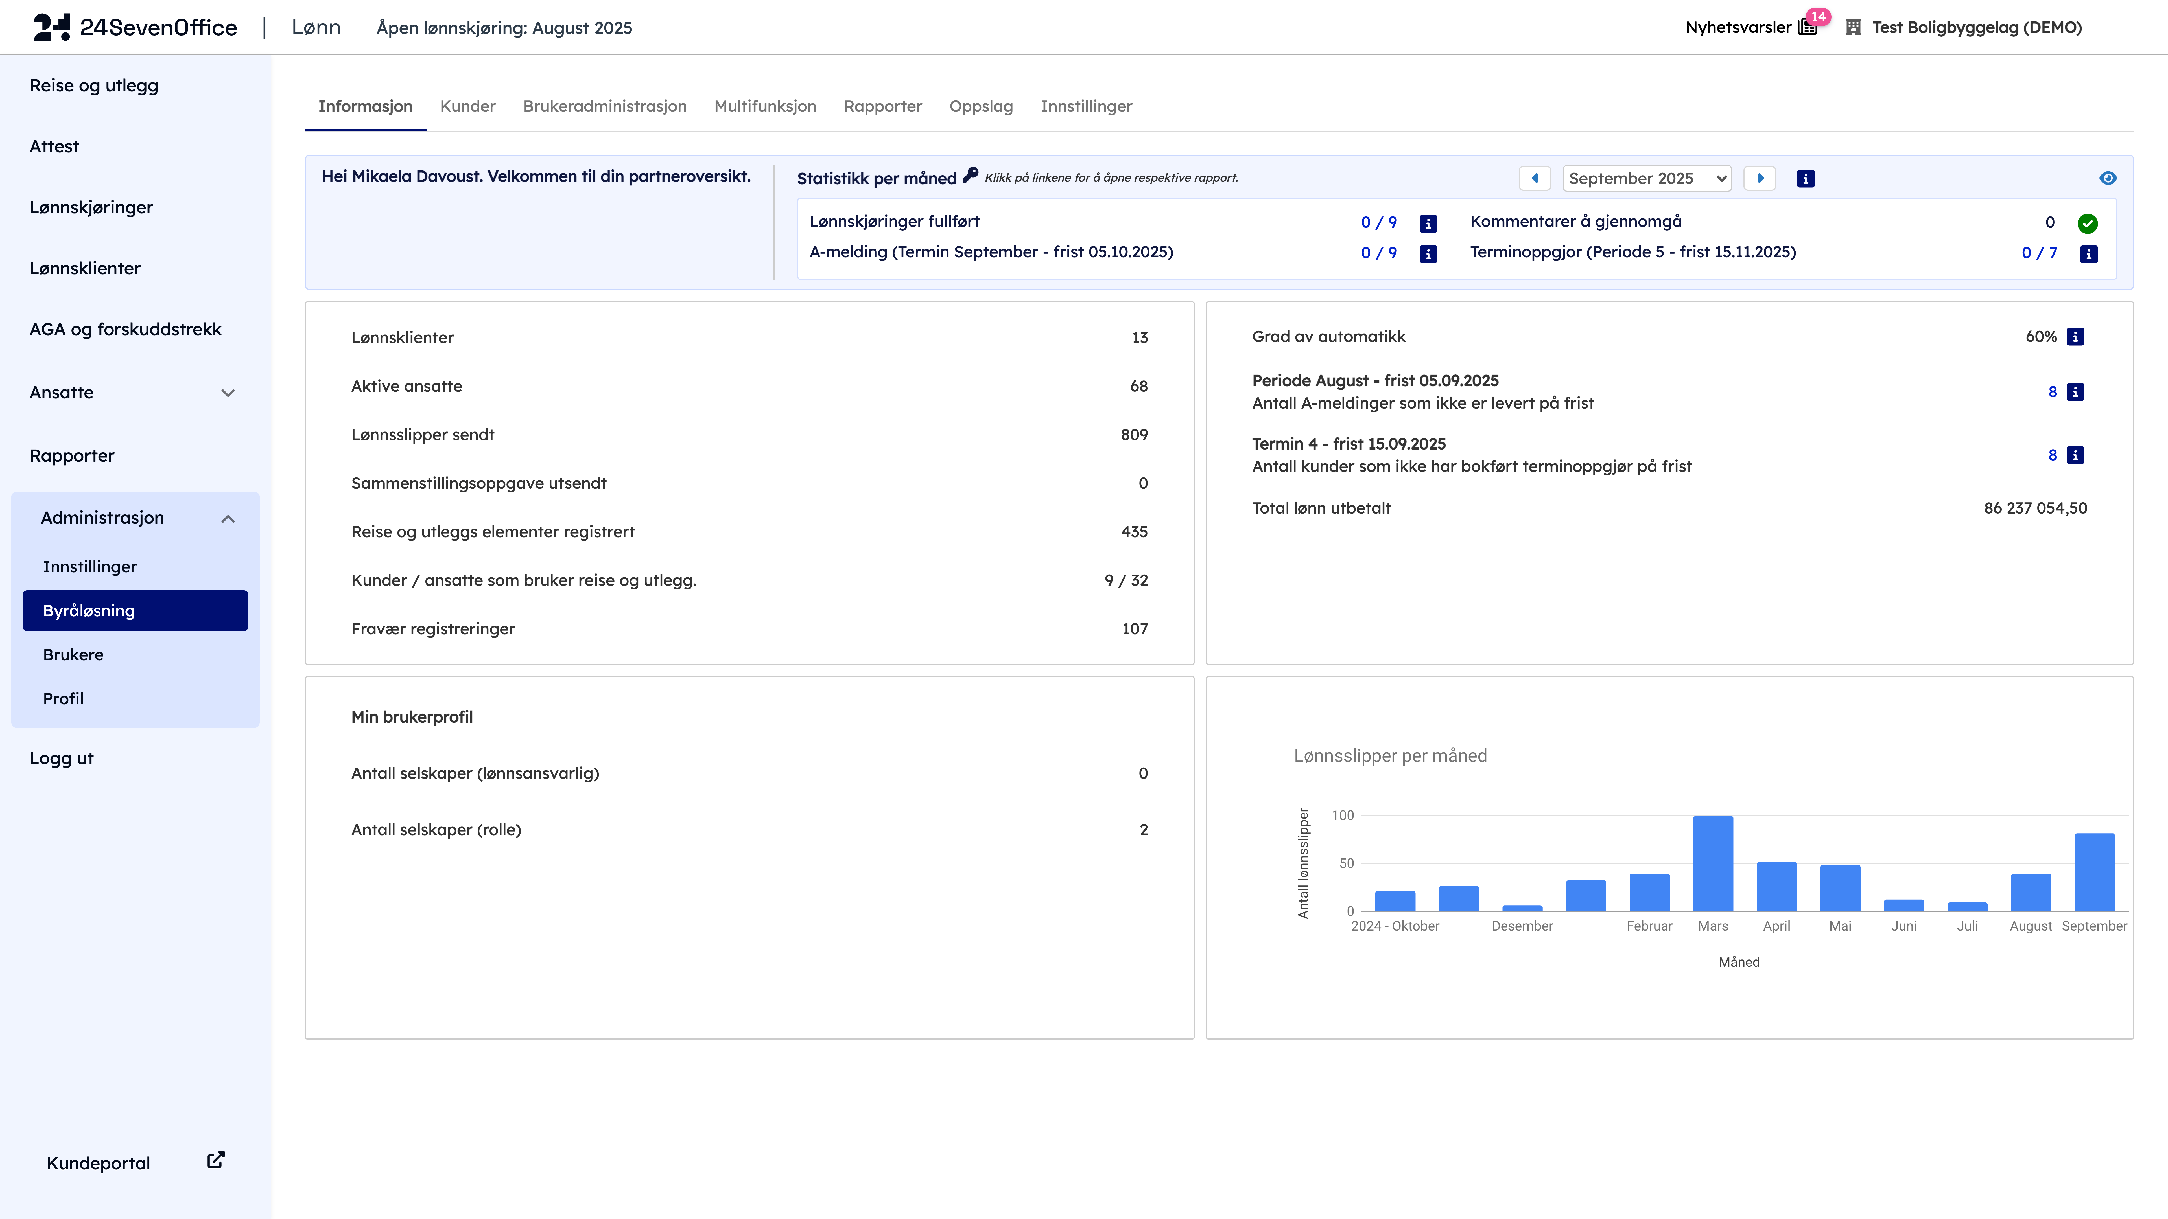Open Lønnskjøringer in the sidebar
Screen dimensions: 2168x1219
coord(91,208)
